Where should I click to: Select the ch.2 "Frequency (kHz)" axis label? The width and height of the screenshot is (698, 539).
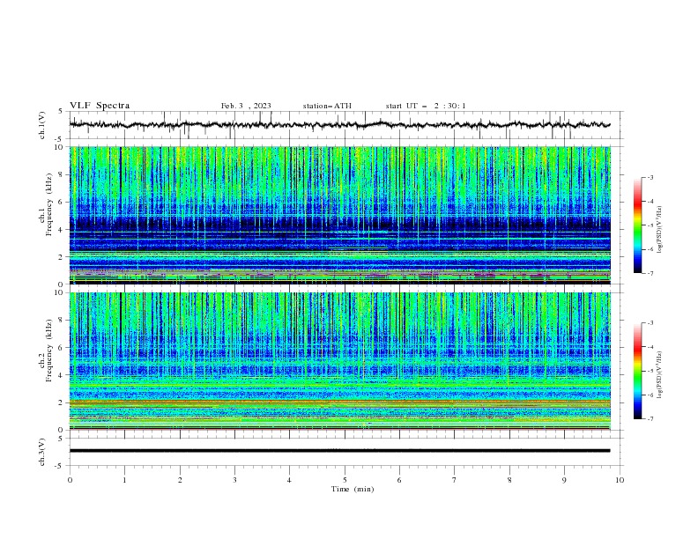coord(48,350)
